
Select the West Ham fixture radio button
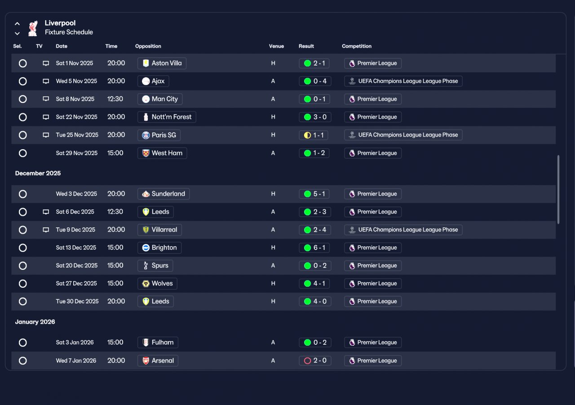(x=23, y=153)
